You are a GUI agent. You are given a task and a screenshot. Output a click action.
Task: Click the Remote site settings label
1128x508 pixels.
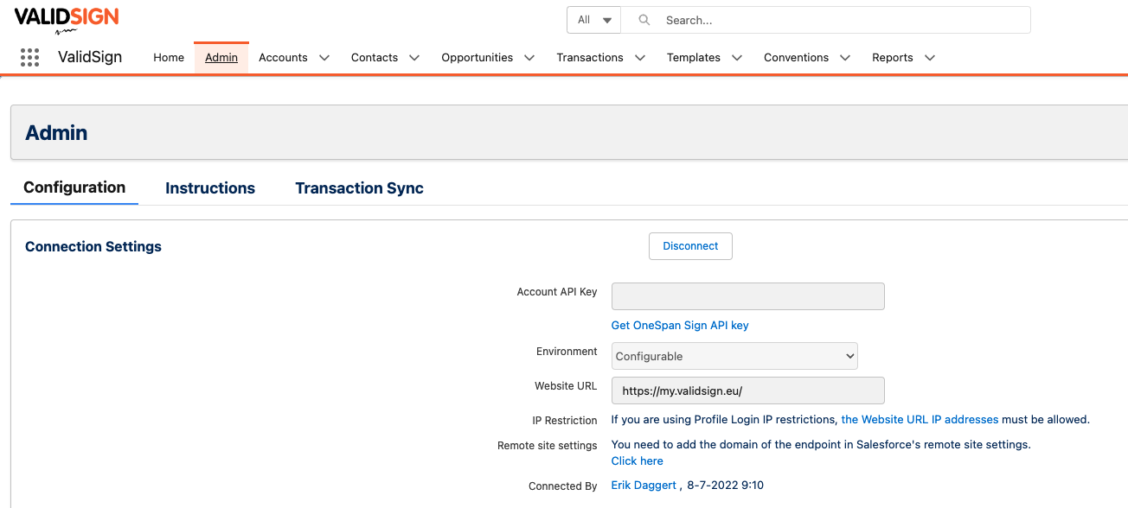click(548, 445)
